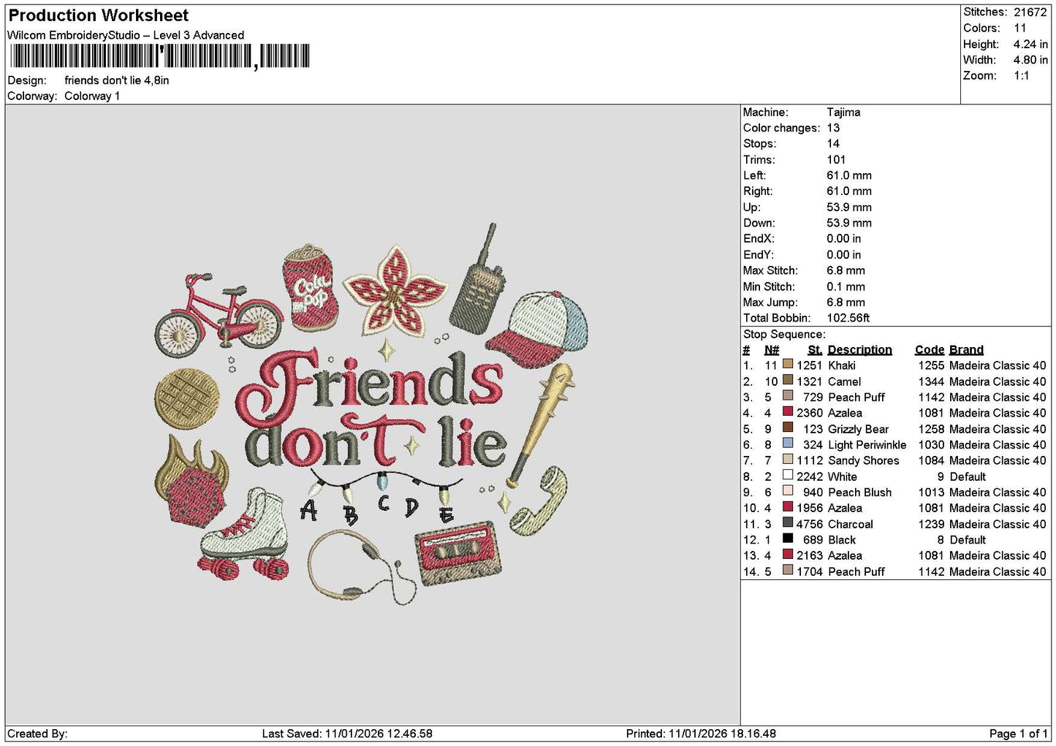This screenshot has height=746, width=1056.
Task: Click 'Light Periwinkle' description text
Action: [867, 445]
